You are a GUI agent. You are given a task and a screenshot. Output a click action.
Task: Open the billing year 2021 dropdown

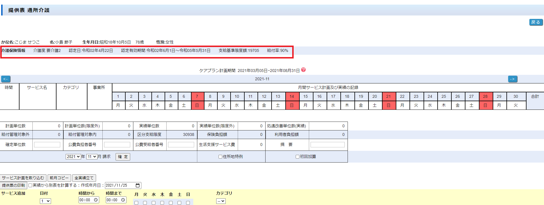click(73, 157)
